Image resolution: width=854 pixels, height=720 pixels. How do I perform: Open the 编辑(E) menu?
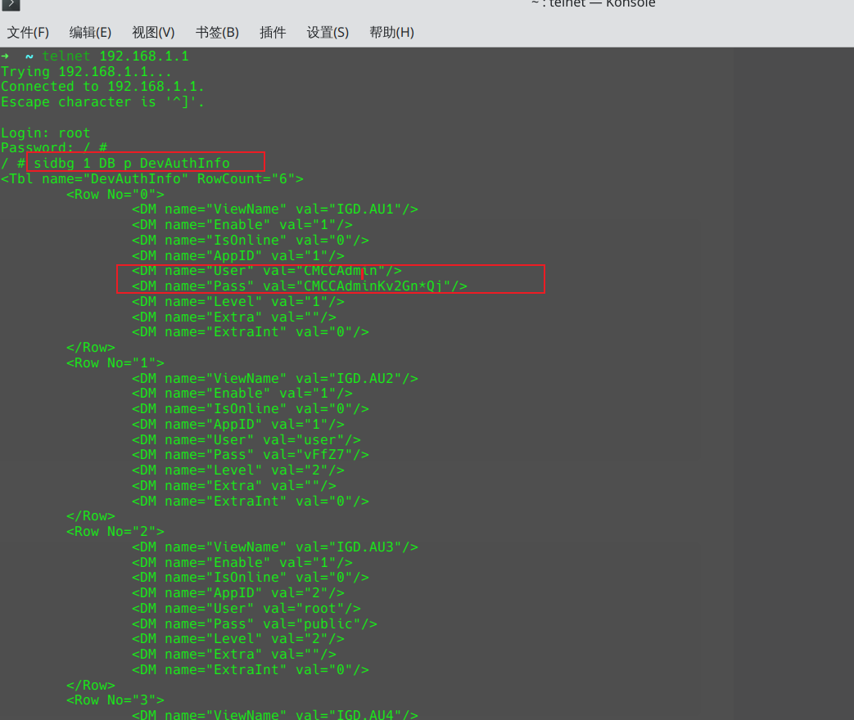90,33
